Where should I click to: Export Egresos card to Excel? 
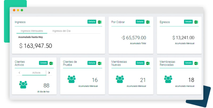[196, 22]
